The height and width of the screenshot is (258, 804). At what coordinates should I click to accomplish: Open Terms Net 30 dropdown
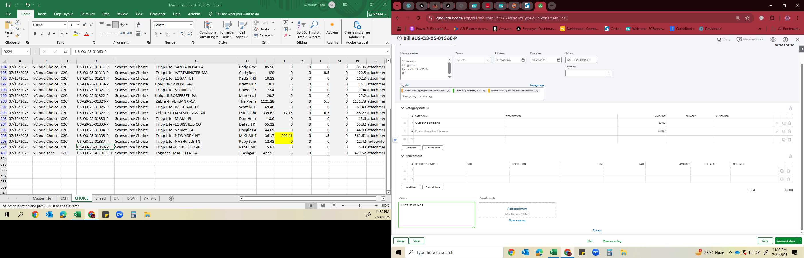point(487,60)
